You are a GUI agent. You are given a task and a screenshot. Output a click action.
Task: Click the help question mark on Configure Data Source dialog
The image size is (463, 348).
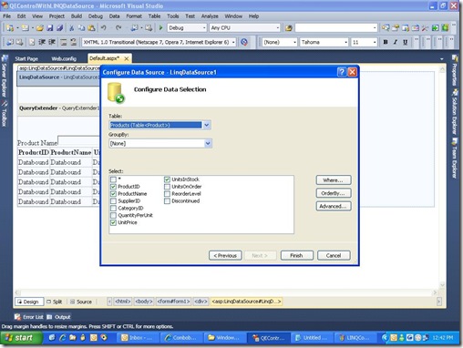[342, 72]
